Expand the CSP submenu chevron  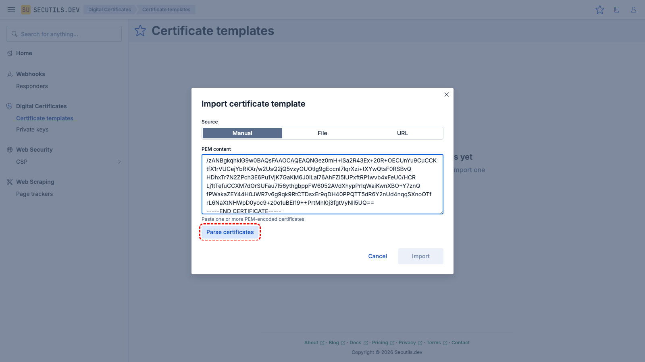coord(119,162)
